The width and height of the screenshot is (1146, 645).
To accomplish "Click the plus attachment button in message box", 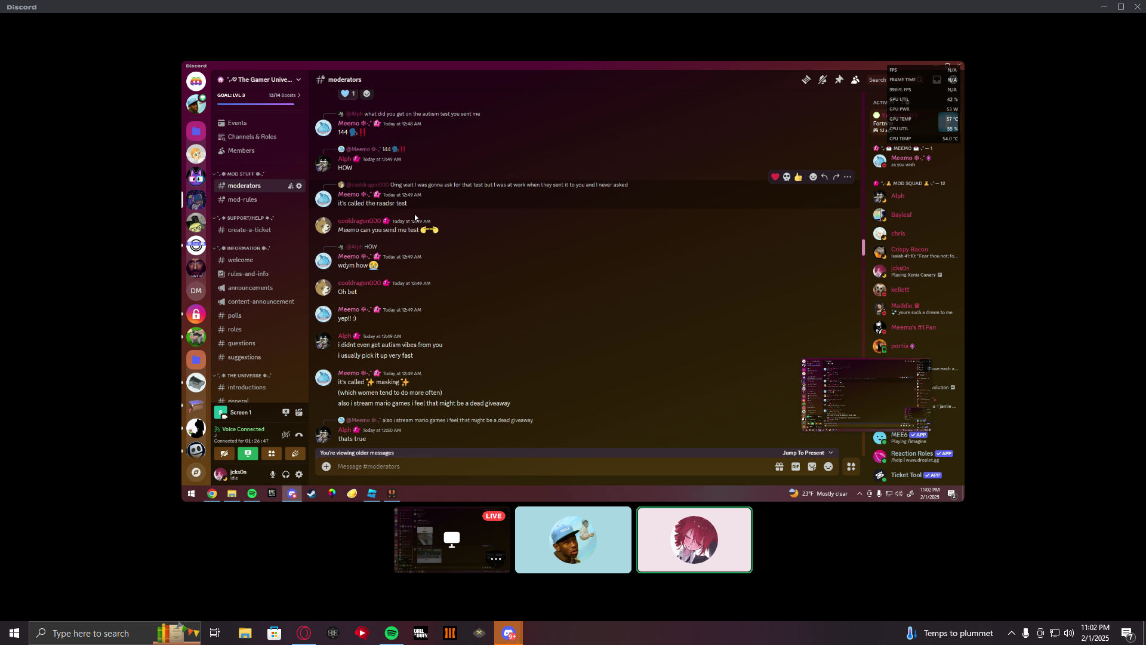I will (326, 466).
